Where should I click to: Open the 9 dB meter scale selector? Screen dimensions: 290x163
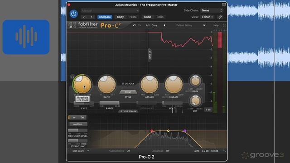tap(208, 110)
